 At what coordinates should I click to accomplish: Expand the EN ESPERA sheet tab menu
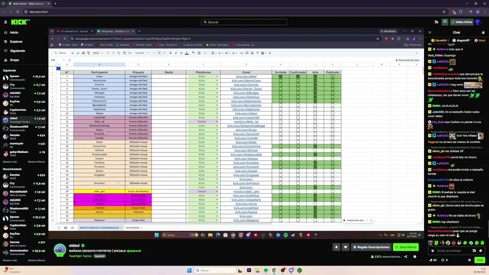tap(142, 228)
